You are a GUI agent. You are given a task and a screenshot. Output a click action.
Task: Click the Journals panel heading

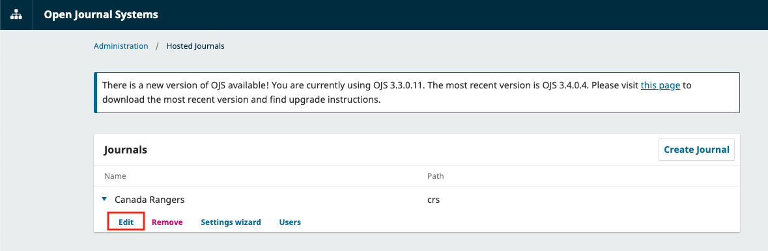point(126,150)
